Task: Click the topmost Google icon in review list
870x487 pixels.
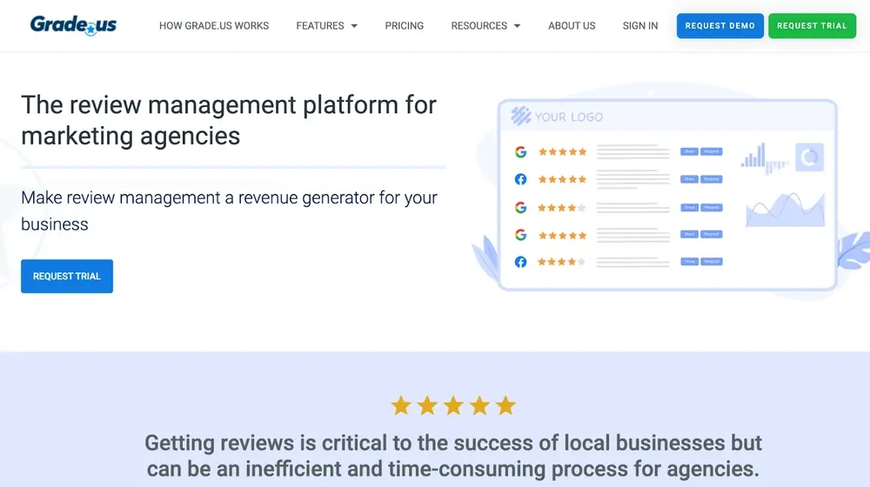Action: point(520,151)
